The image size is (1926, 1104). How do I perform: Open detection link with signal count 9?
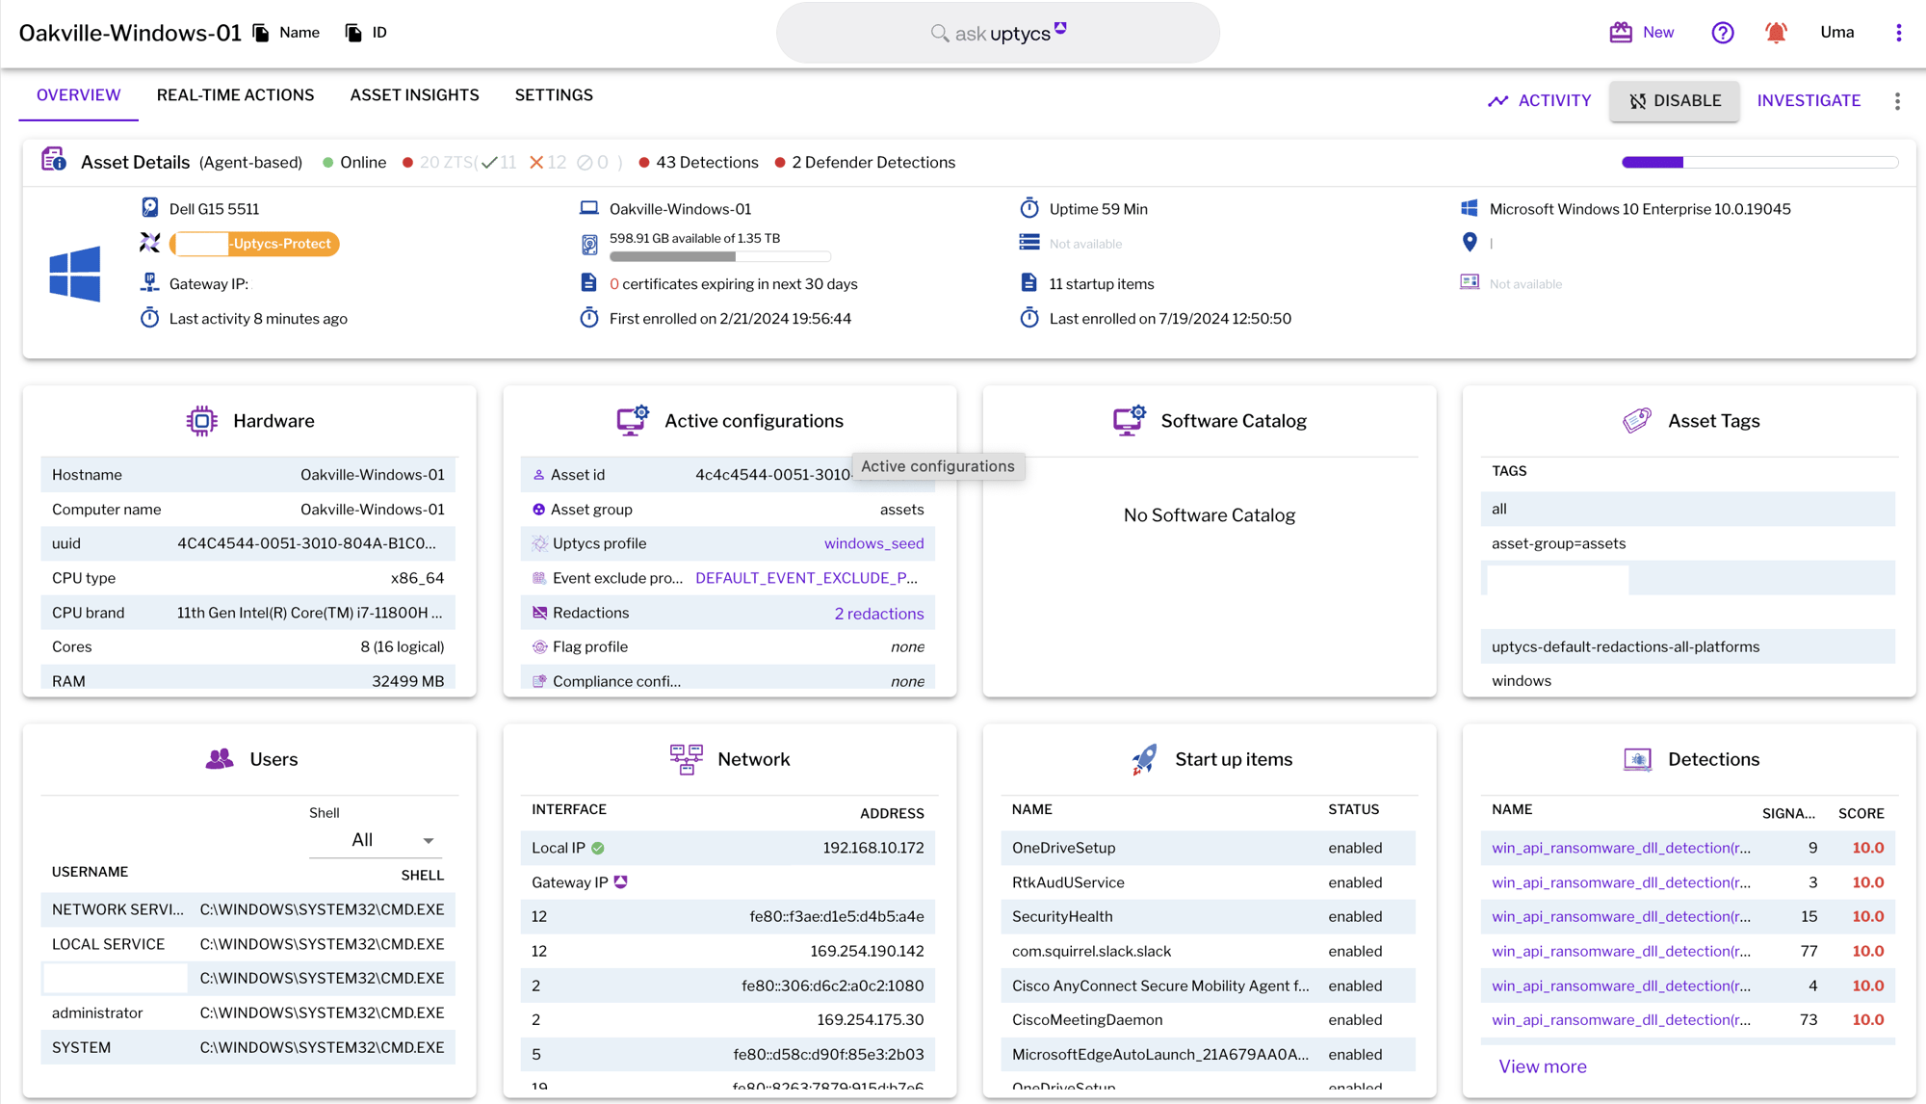(1621, 848)
